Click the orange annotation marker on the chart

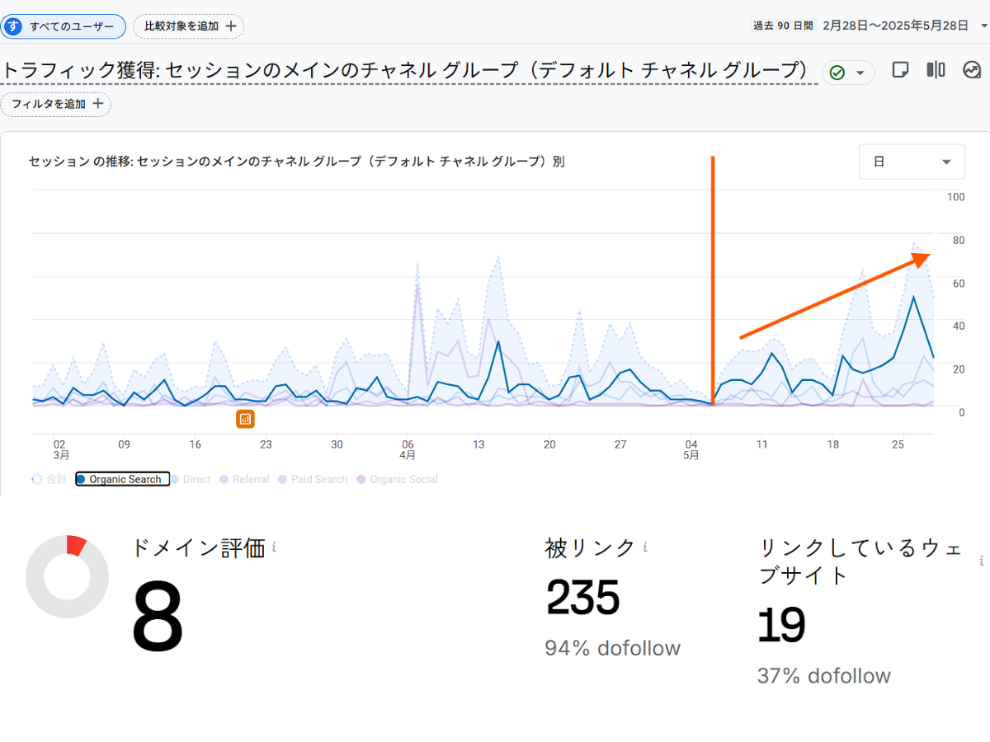(x=245, y=419)
